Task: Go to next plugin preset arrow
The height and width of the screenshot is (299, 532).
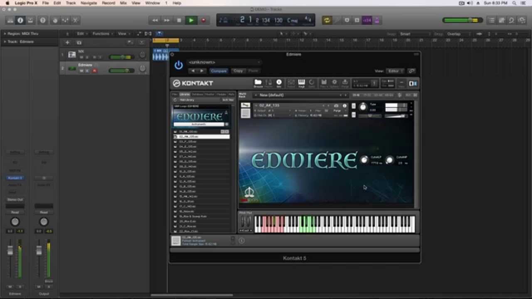Action: pos(202,71)
